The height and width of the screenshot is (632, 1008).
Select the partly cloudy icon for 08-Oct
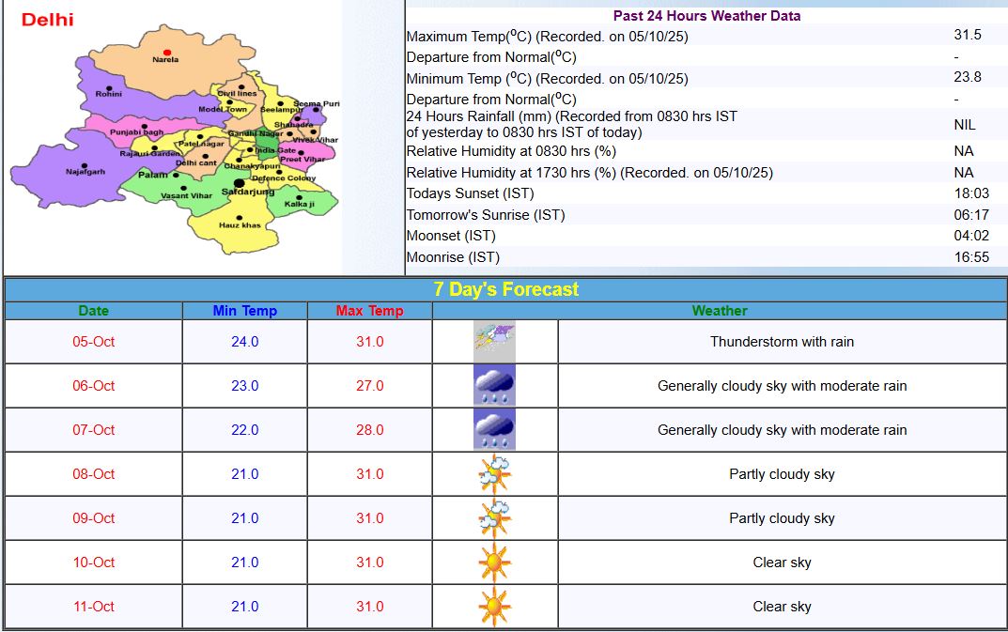tap(494, 473)
